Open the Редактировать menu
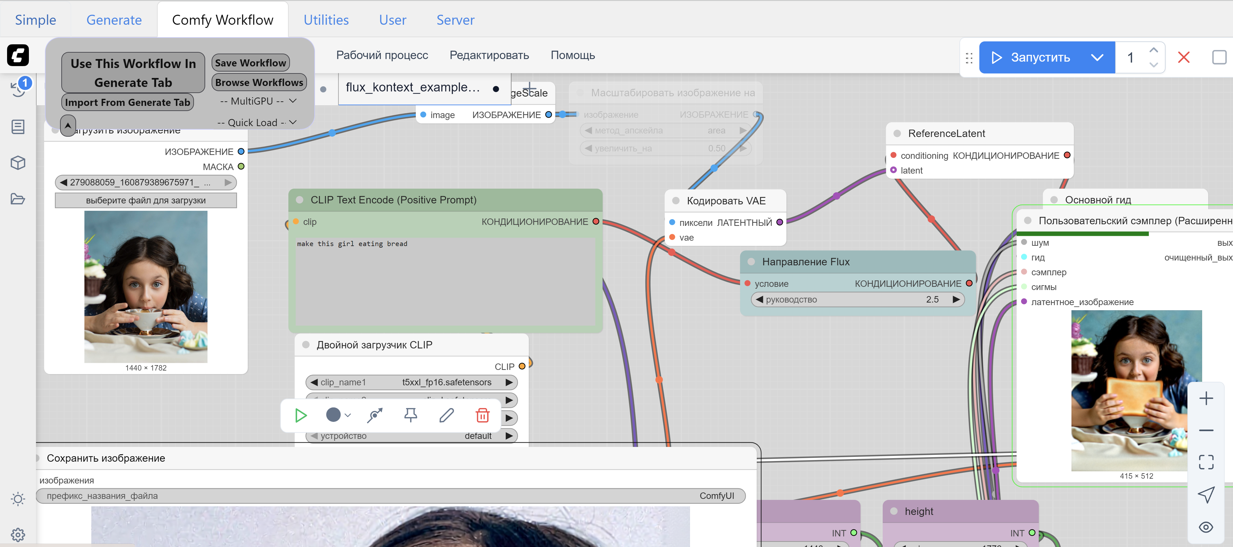The height and width of the screenshot is (547, 1233). (x=489, y=55)
